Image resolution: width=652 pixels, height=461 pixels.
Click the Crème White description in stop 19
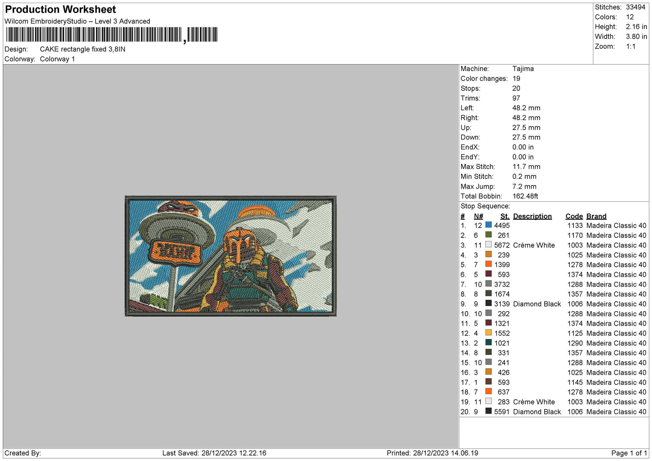pos(534,402)
